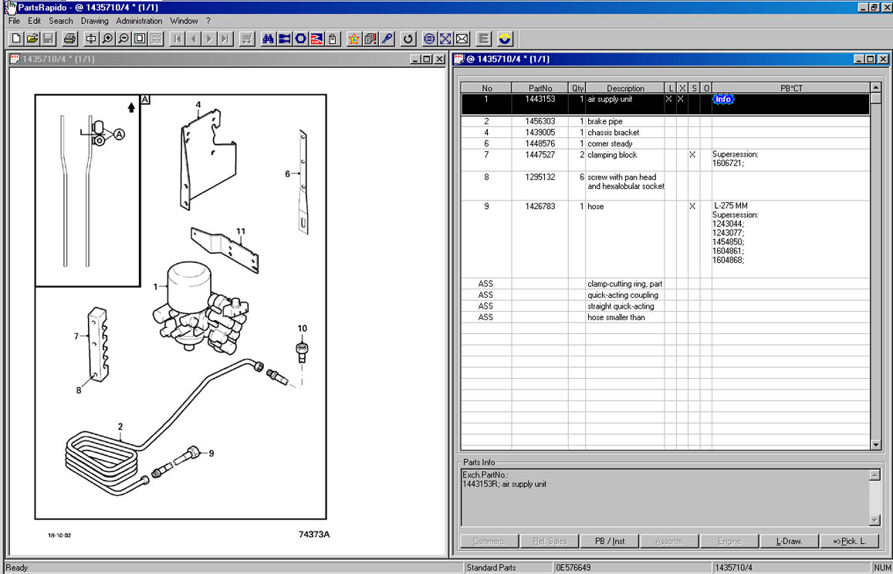Image resolution: width=893 pixels, height=574 pixels.
Task: Click the envelope mail icon in toolbar
Action: pyautogui.click(x=462, y=39)
